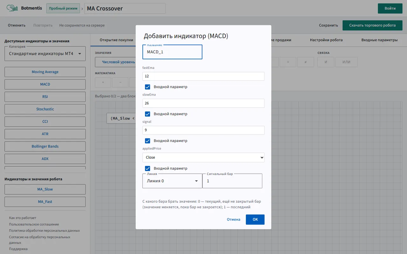The height and width of the screenshot is (254, 407).
Task: Open the Категория indicators dropdown
Action: tap(45, 54)
